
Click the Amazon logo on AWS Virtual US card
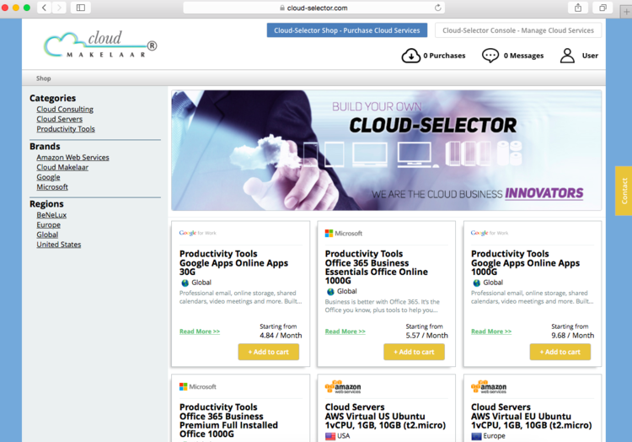pyautogui.click(x=343, y=386)
